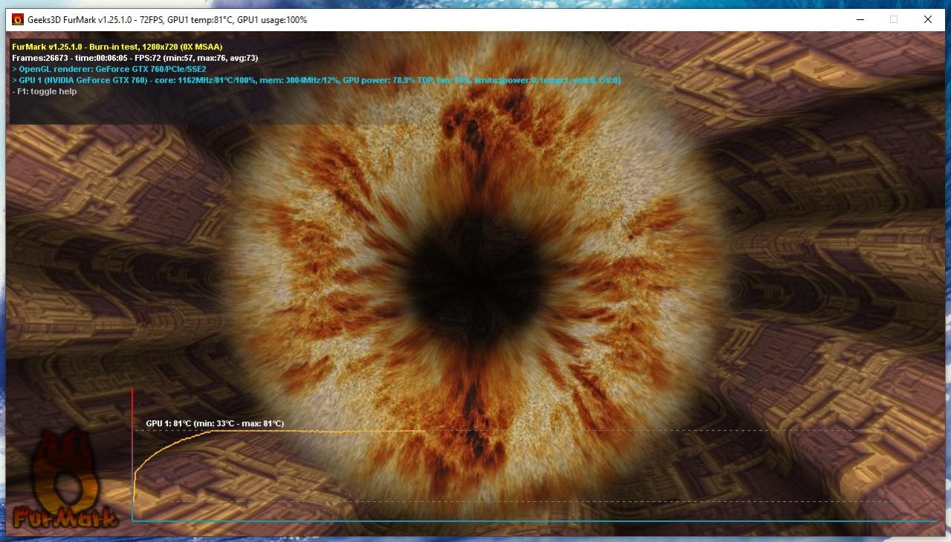Close the FurMark burn-in test window

(928, 20)
